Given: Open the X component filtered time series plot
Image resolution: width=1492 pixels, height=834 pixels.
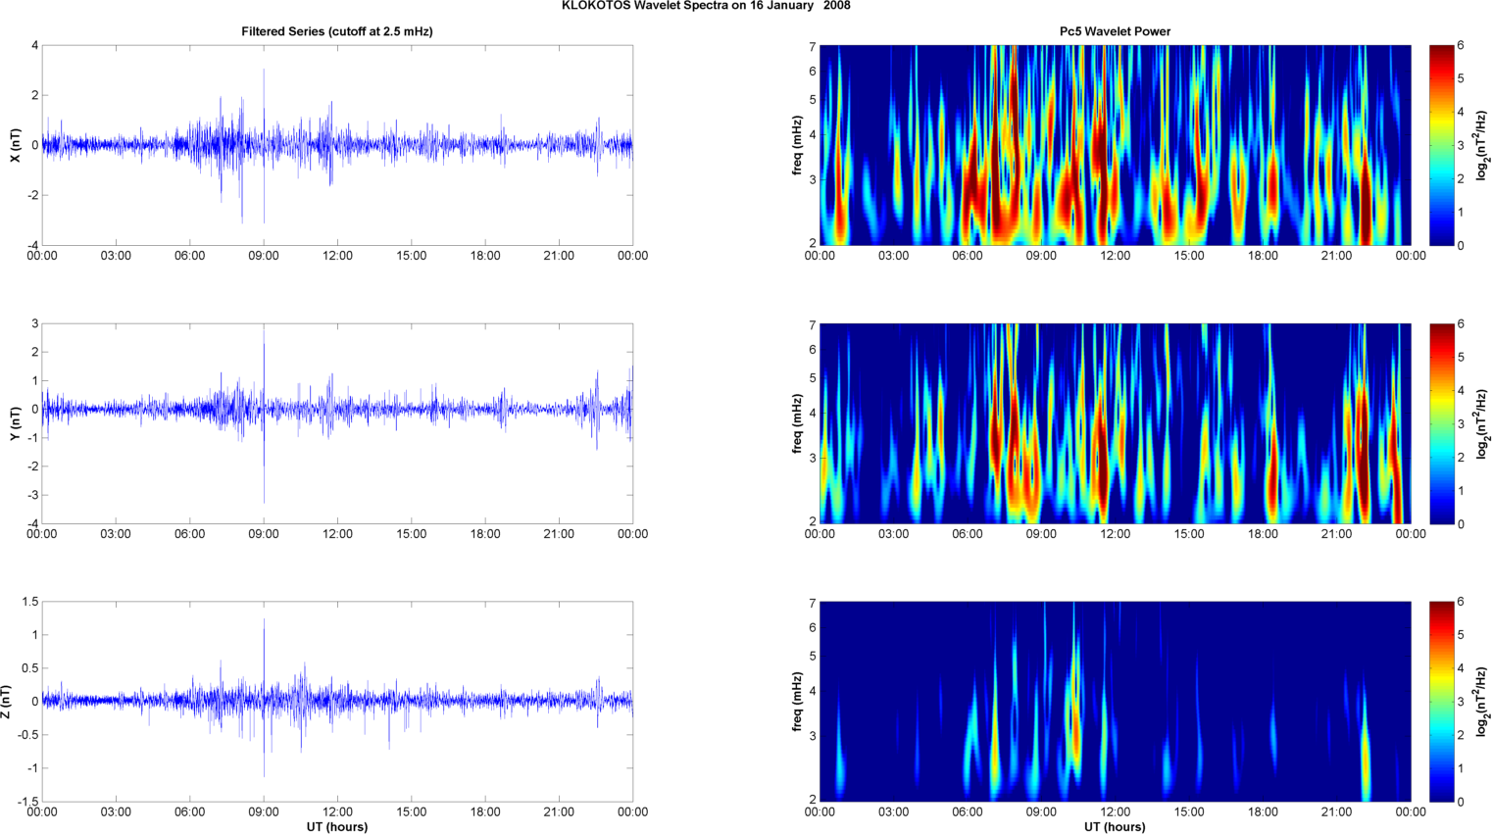Looking at the screenshot, I should 337,145.
